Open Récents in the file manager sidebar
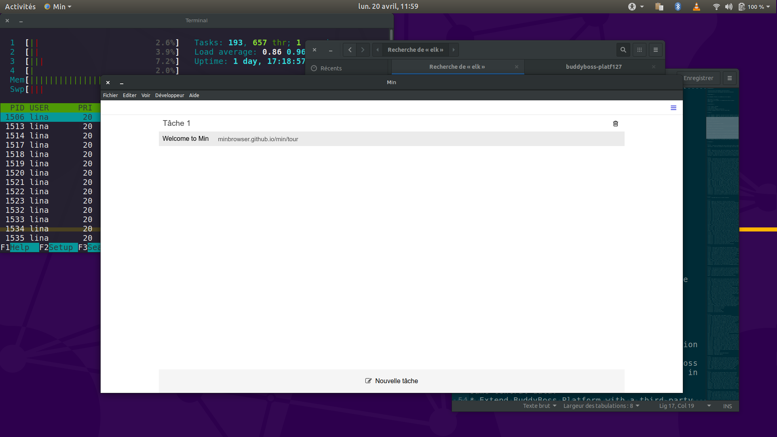Viewport: 777px width, 437px height. (x=331, y=68)
